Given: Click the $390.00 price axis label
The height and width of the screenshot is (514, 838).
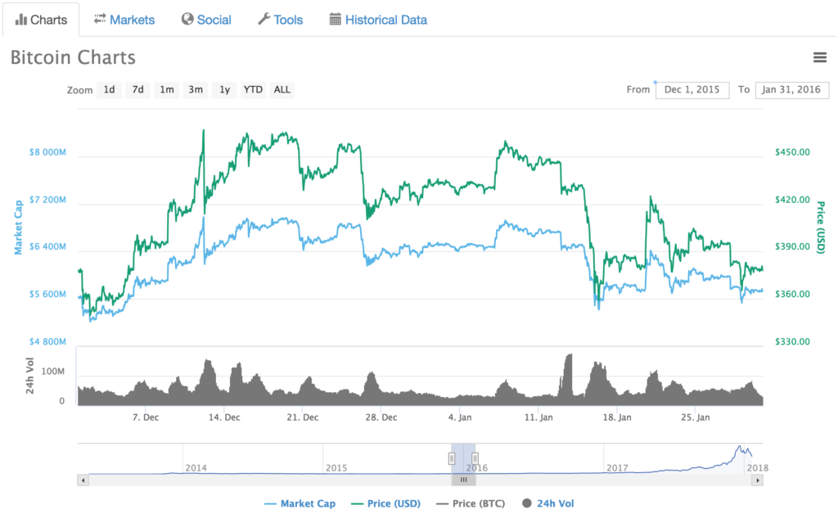Looking at the screenshot, I should (x=792, y=247).
